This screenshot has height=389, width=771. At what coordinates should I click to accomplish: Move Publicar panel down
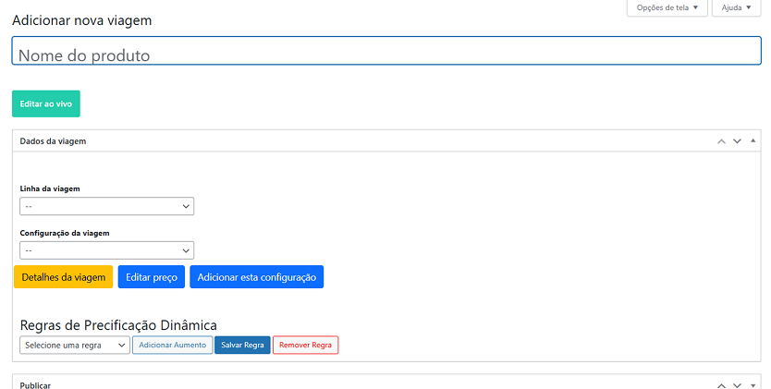(x=737, y=384)
